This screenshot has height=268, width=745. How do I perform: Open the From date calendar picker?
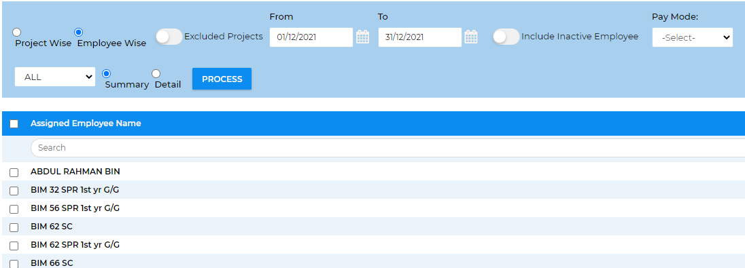coord(362,37)
